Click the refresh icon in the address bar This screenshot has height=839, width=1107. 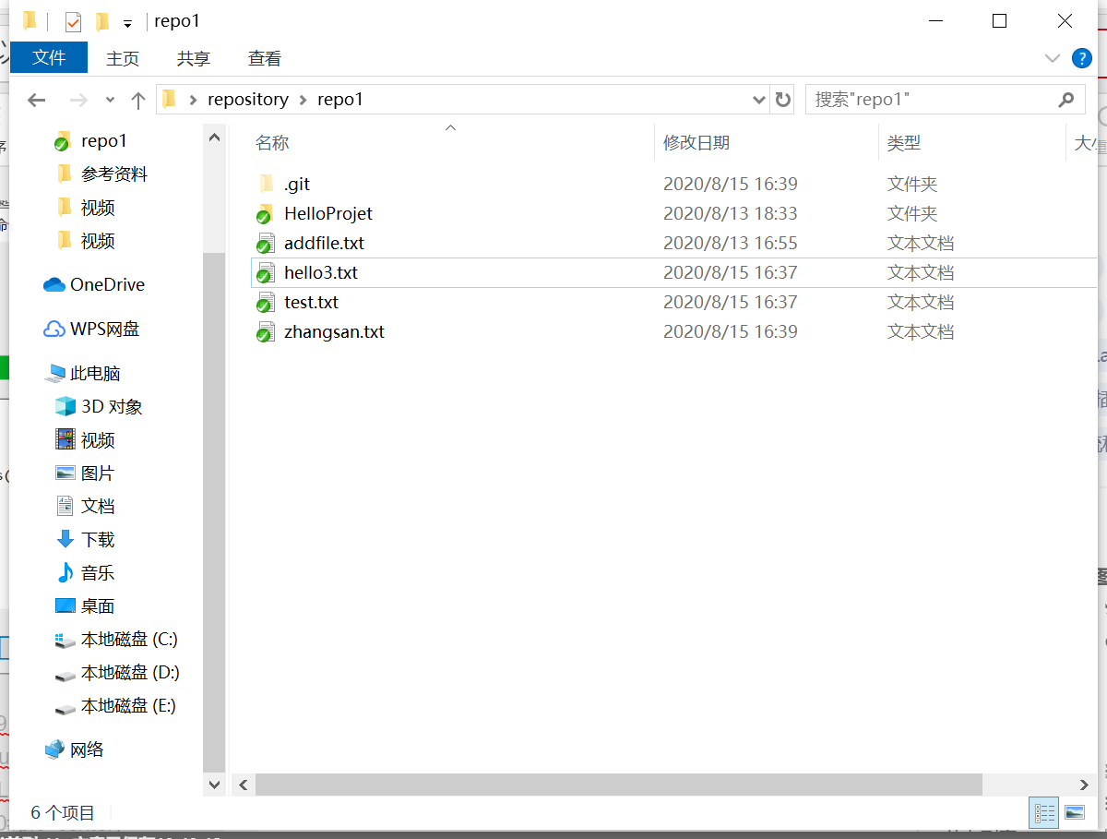click(x=782, y=100)
